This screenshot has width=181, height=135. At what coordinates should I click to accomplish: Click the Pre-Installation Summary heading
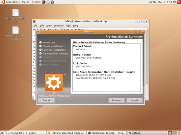pyautogui.click(x=124, y=37)
